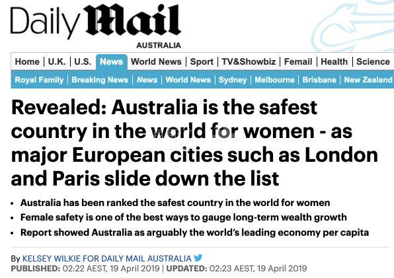This screenshot has width=394, height=278.
Task: Open World News in main navigation
Action: [x=156, y=61]
